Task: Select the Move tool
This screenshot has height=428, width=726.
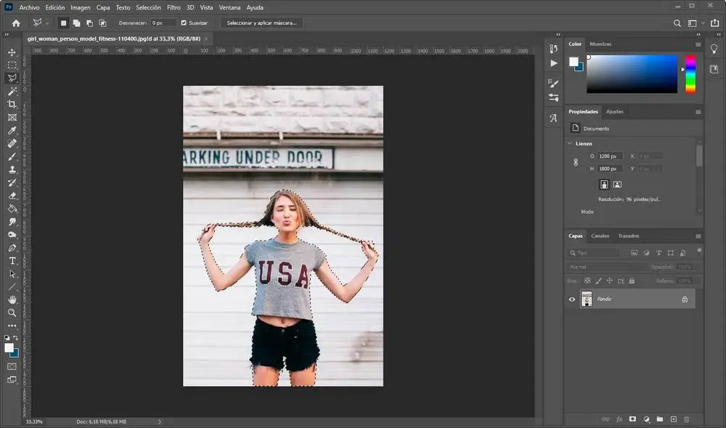Action: click(12, 52)
